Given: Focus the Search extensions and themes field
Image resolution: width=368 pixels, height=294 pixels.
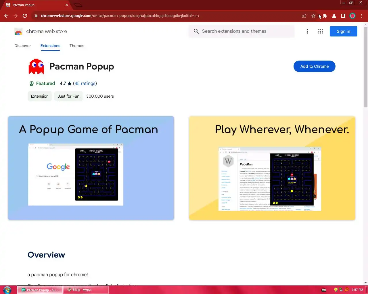Looking at the screenshot, I should point(241,31).
